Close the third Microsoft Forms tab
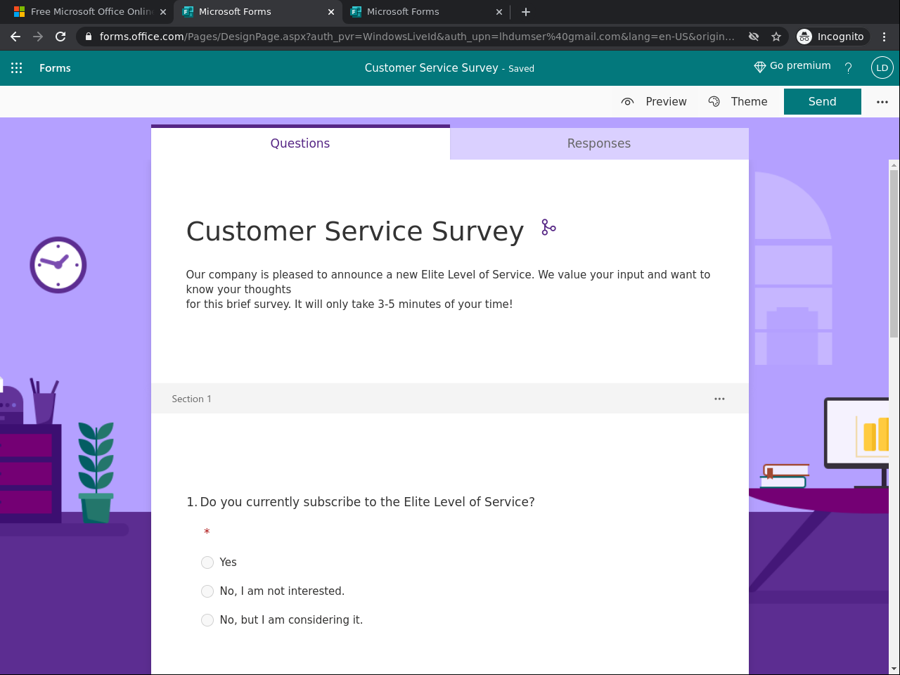This screenshot has width=900, height=675. pyautogui.click(x=499, y=12)
